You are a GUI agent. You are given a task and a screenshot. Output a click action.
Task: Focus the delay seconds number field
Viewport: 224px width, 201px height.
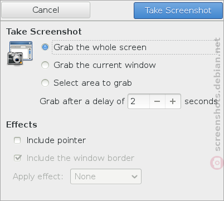(139, 101)
